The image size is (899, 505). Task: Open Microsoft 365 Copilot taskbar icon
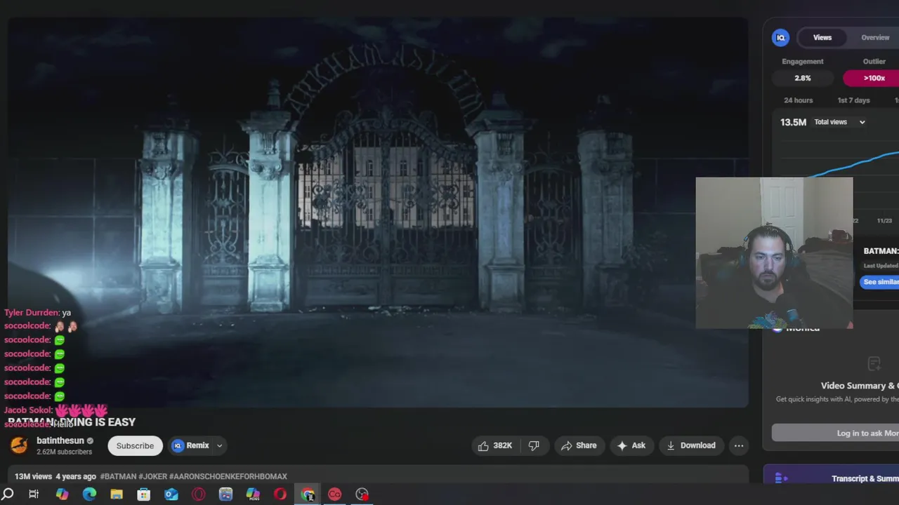pos(253,494)
